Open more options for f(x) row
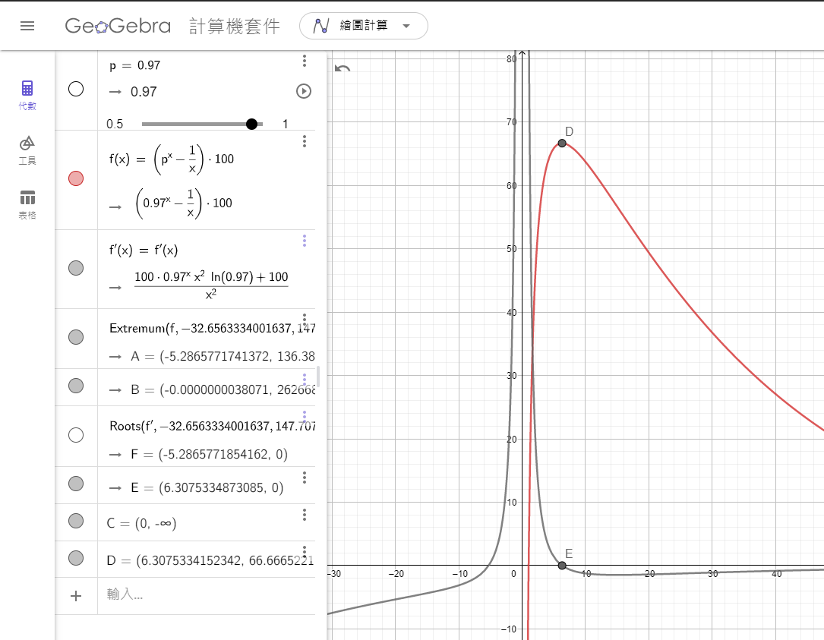This screenshot has height=640, width=824. (x=305, y=141)
